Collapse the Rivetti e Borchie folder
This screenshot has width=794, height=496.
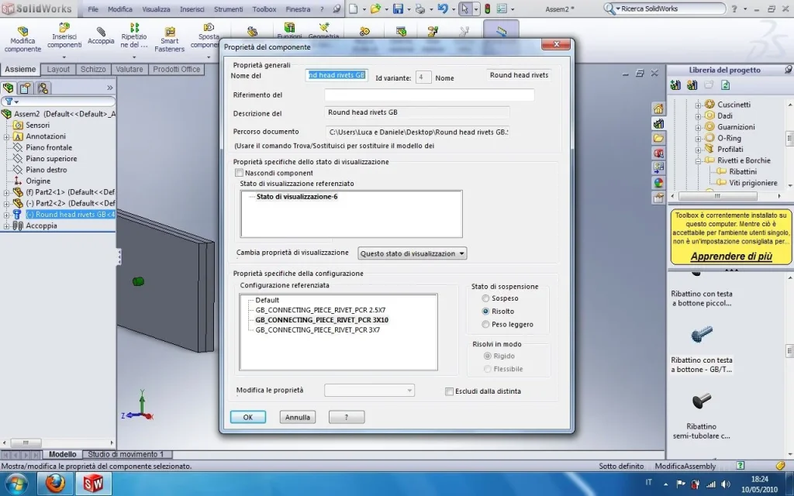tap(698, 160)
